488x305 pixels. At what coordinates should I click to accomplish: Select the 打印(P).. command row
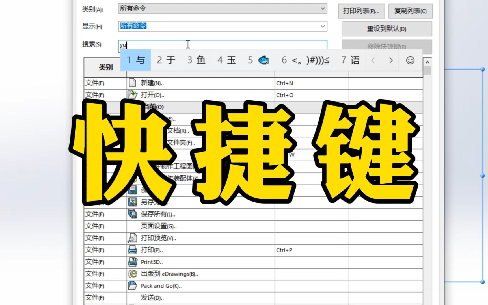point(253,250)
